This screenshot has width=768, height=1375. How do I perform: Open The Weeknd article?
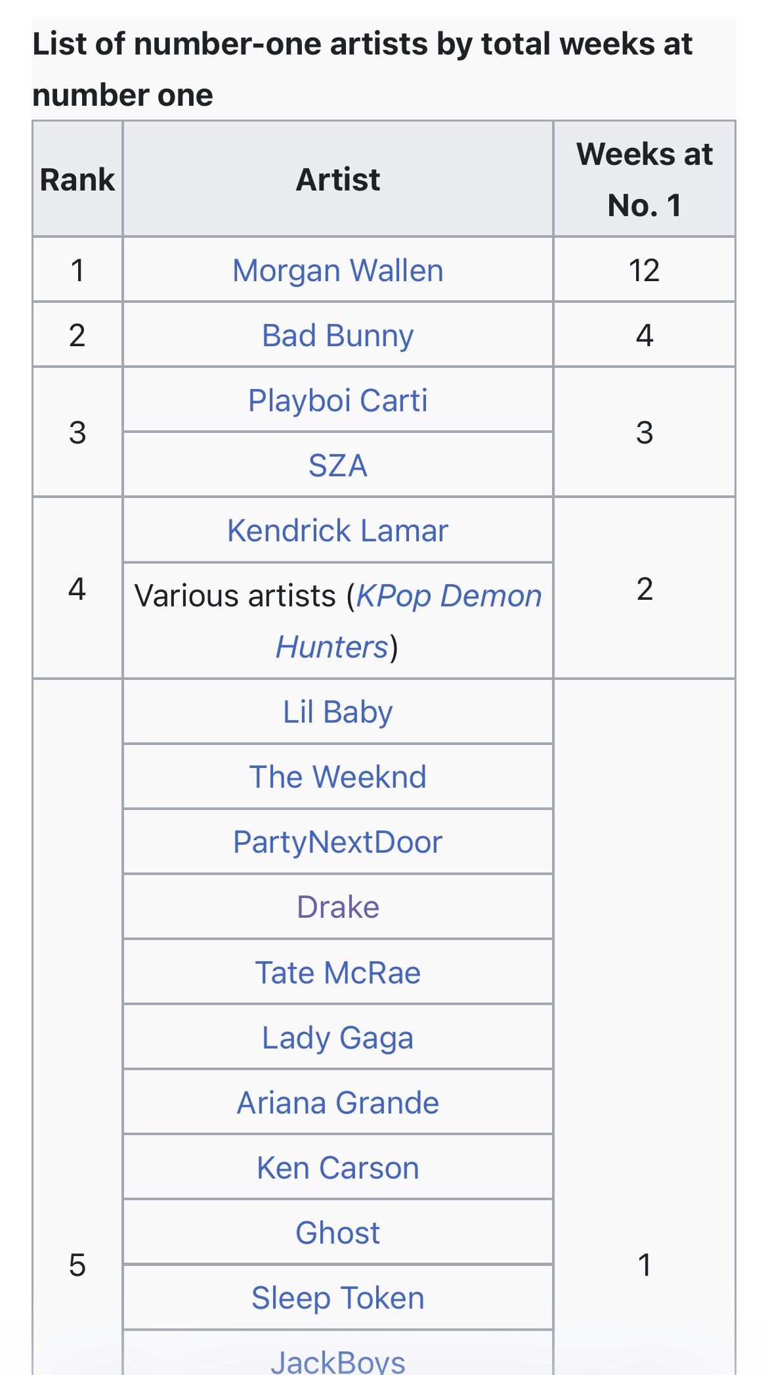point(338,777)
